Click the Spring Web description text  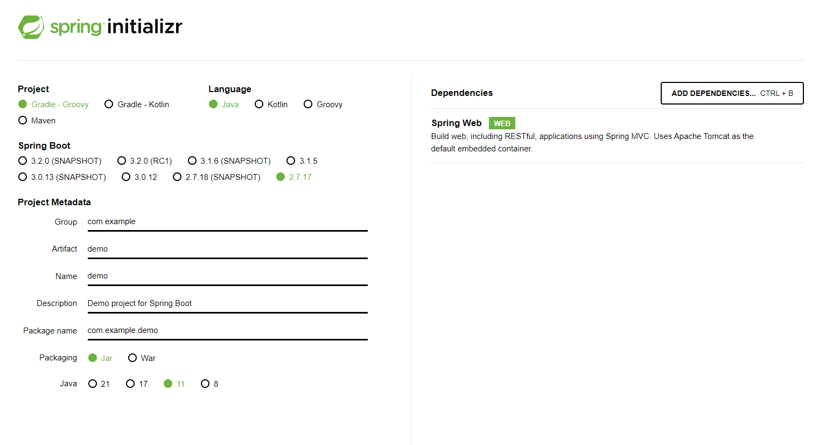tap(592, 143)
